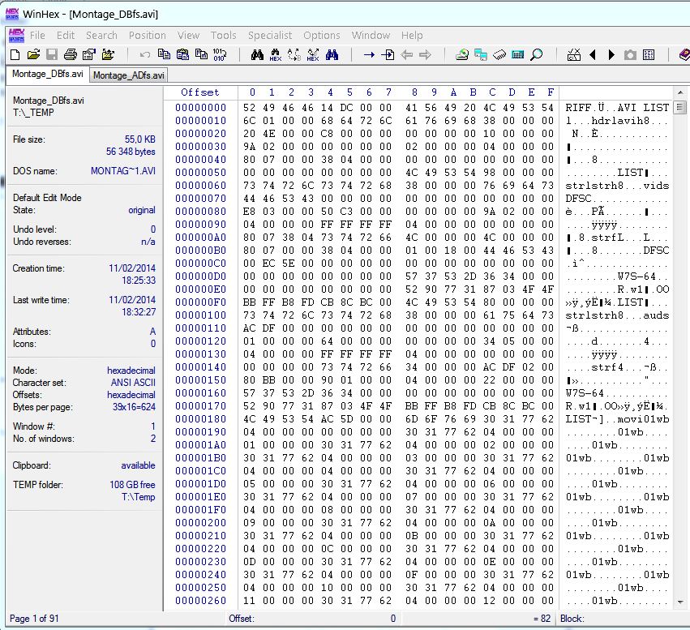Open the File menu
The height and width of the screenshot is (630, 690).
37,35
